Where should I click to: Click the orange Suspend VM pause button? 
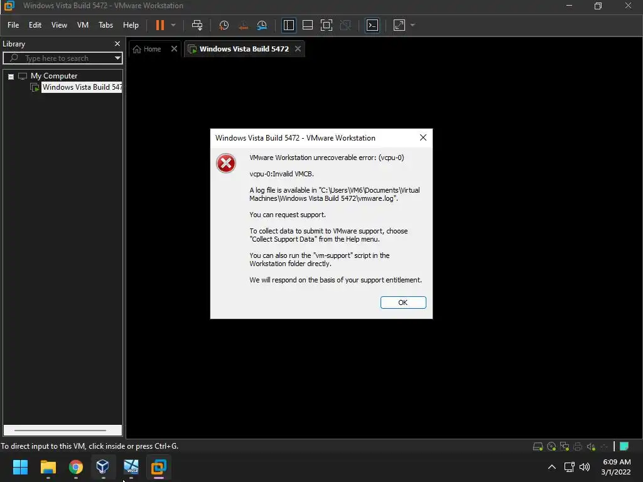[160, 25]
